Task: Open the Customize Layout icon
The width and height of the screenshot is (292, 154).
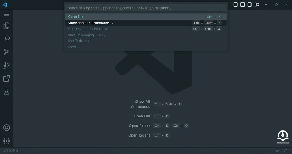Action: tap(257, 4)
